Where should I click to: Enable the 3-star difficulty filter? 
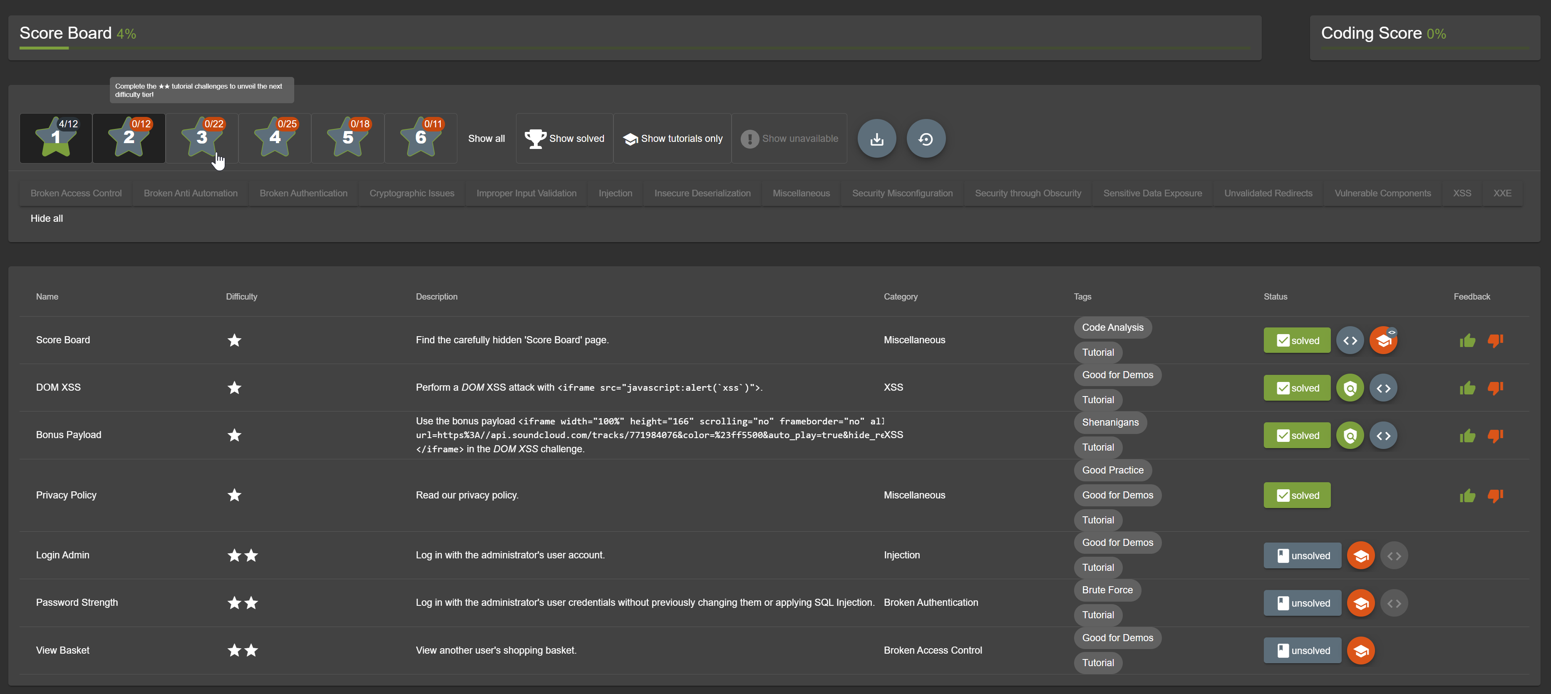[x=202, y=139]
